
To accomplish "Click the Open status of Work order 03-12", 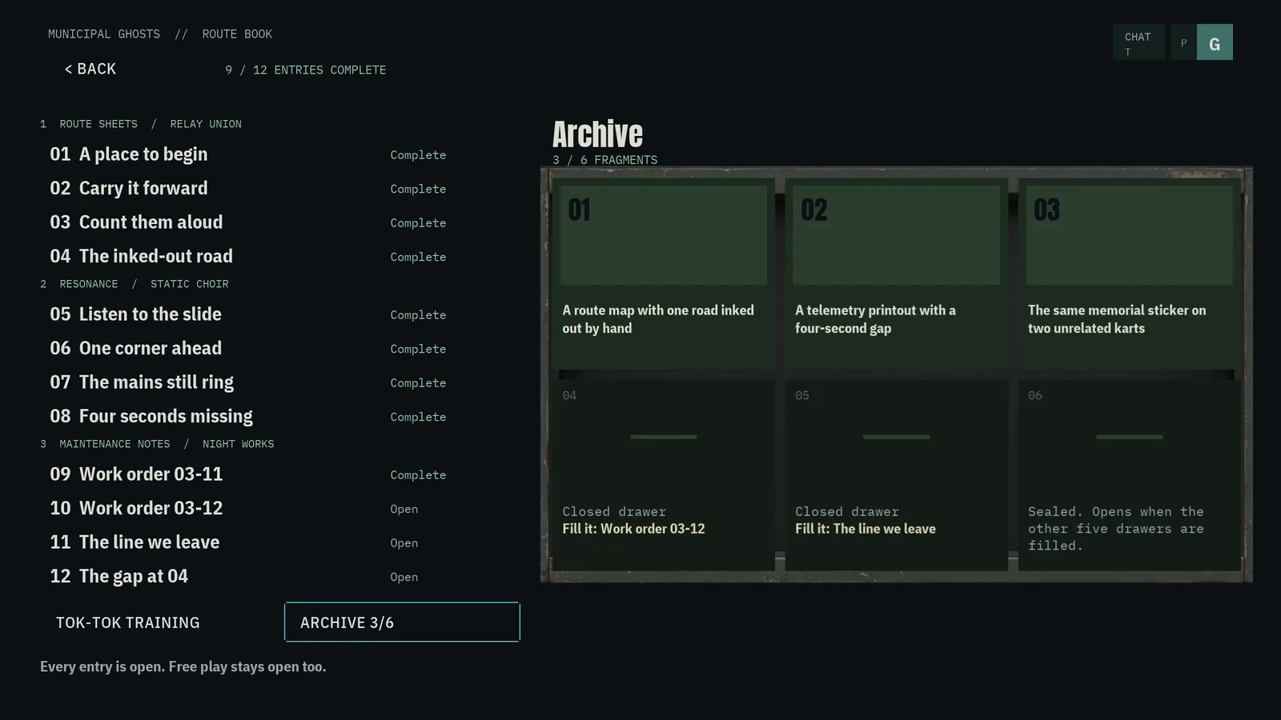I will pos(404,509).
